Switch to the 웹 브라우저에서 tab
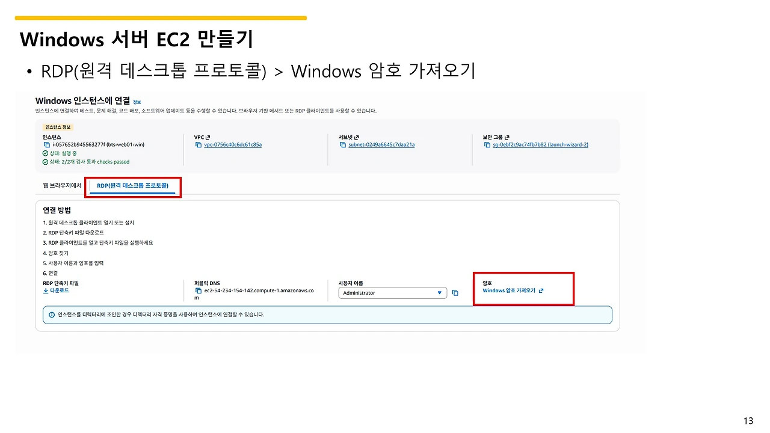The image size is (770, 433). (x=63, y=186)
